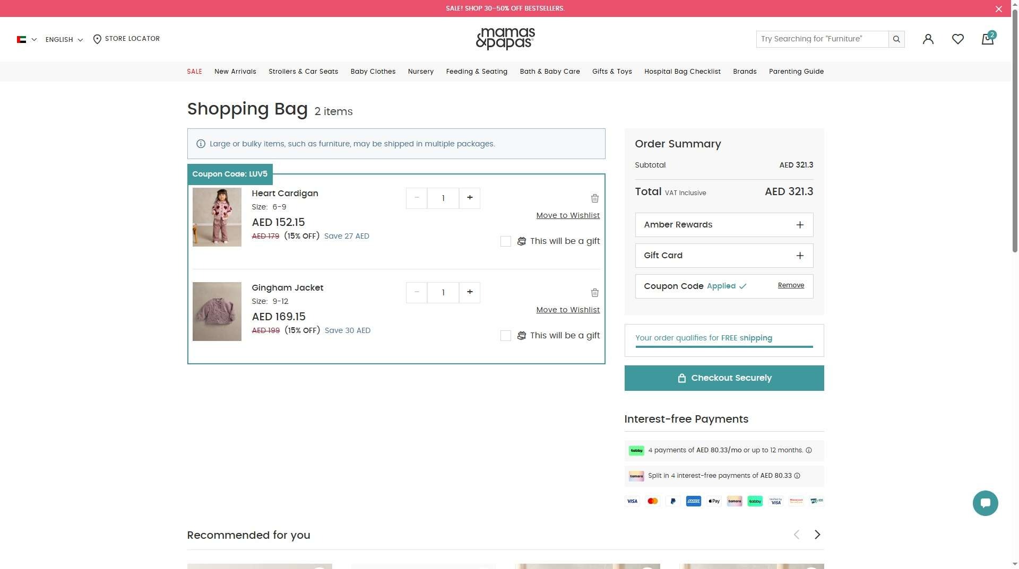Open the Store Locator link
1019x569 pixels.
(126, 39)
